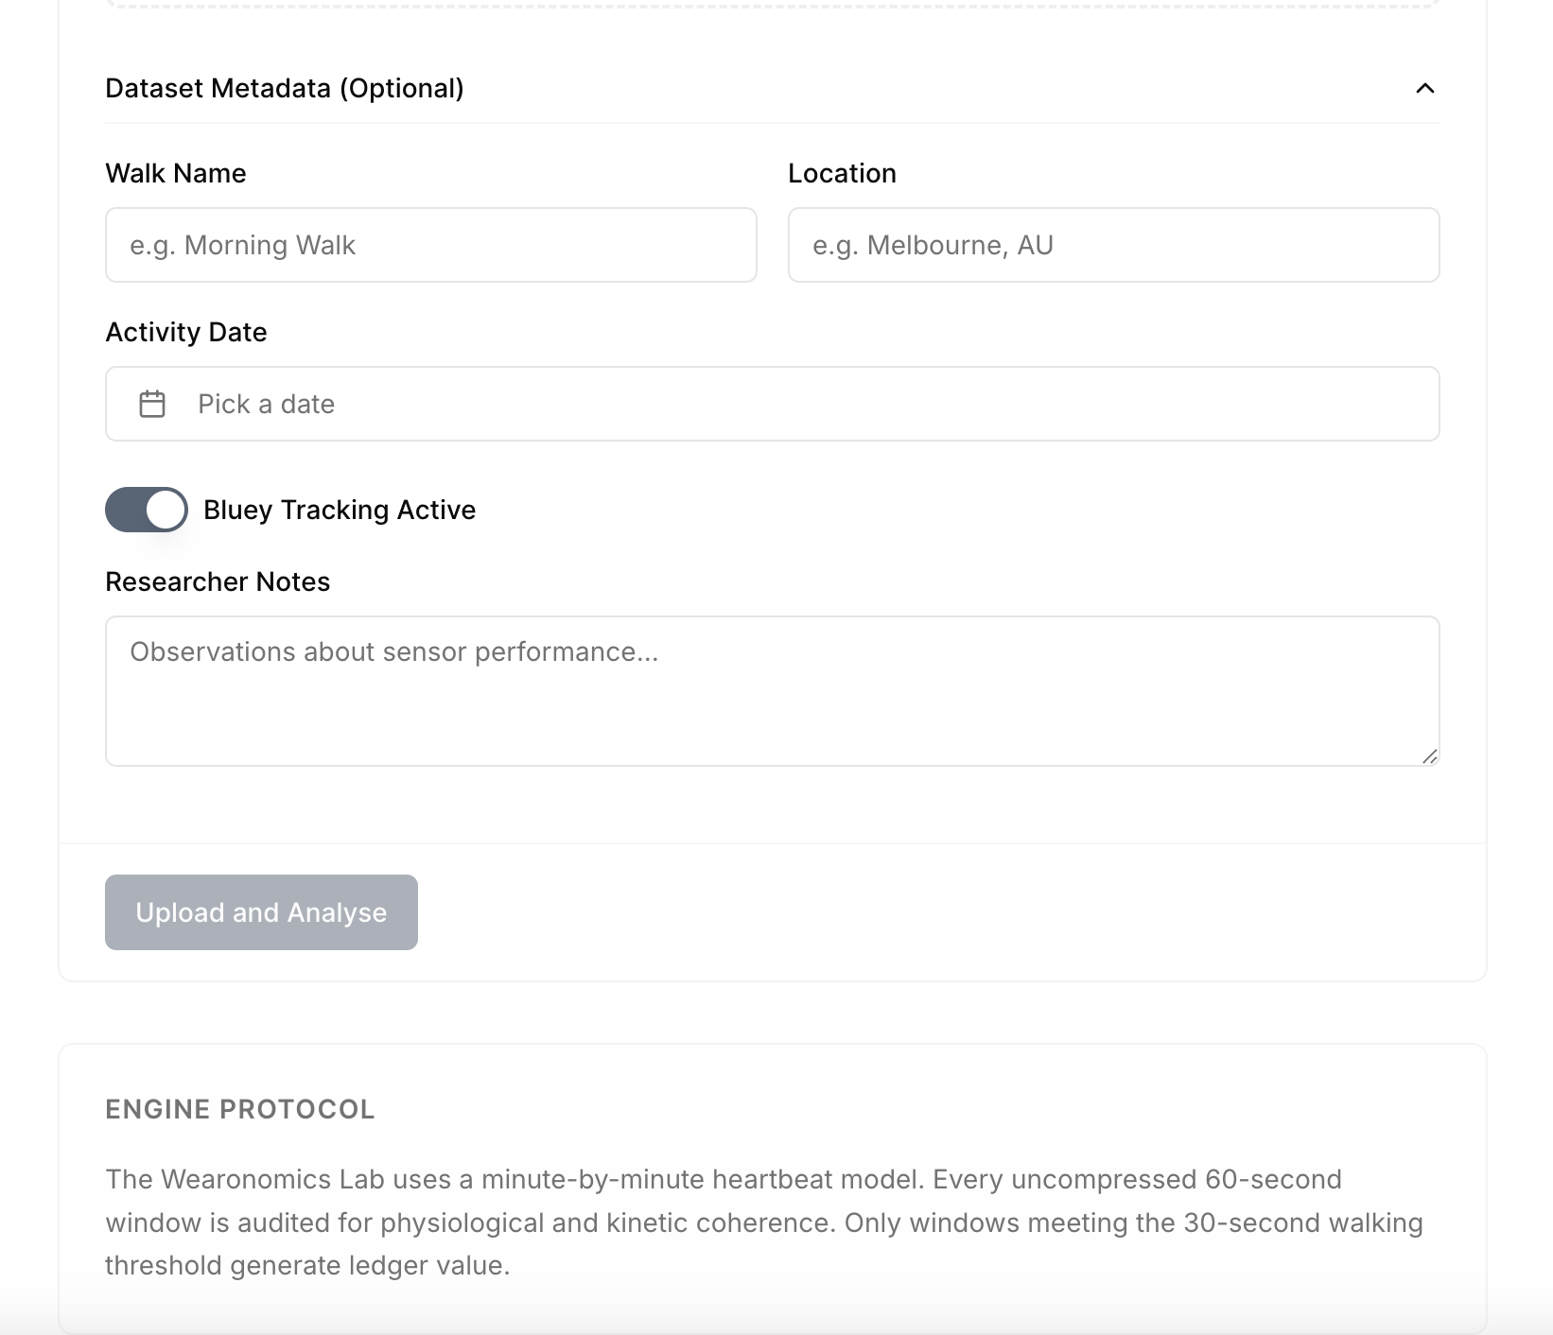Click the Wearonomics Lab description paragraph
The height and width of the screenshot is (1335, 1553).
coord(764,1222)
